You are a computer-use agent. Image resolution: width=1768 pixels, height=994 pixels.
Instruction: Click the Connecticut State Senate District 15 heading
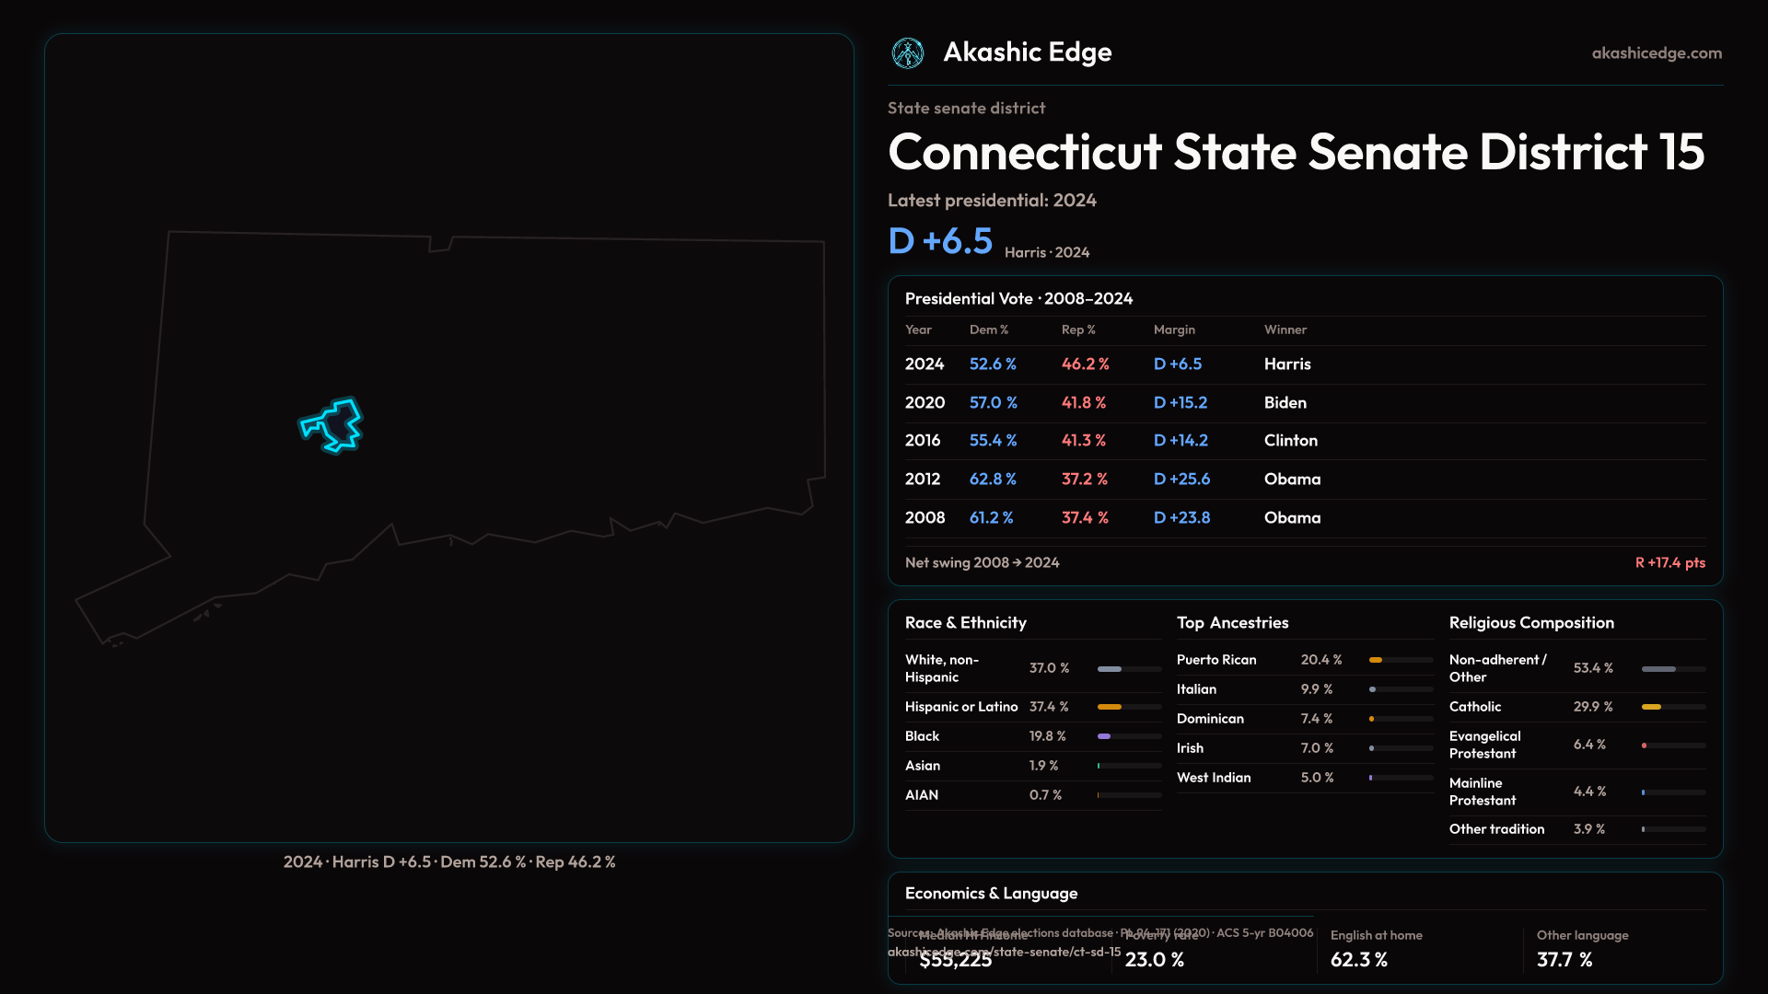click(x=1296, y=152)
